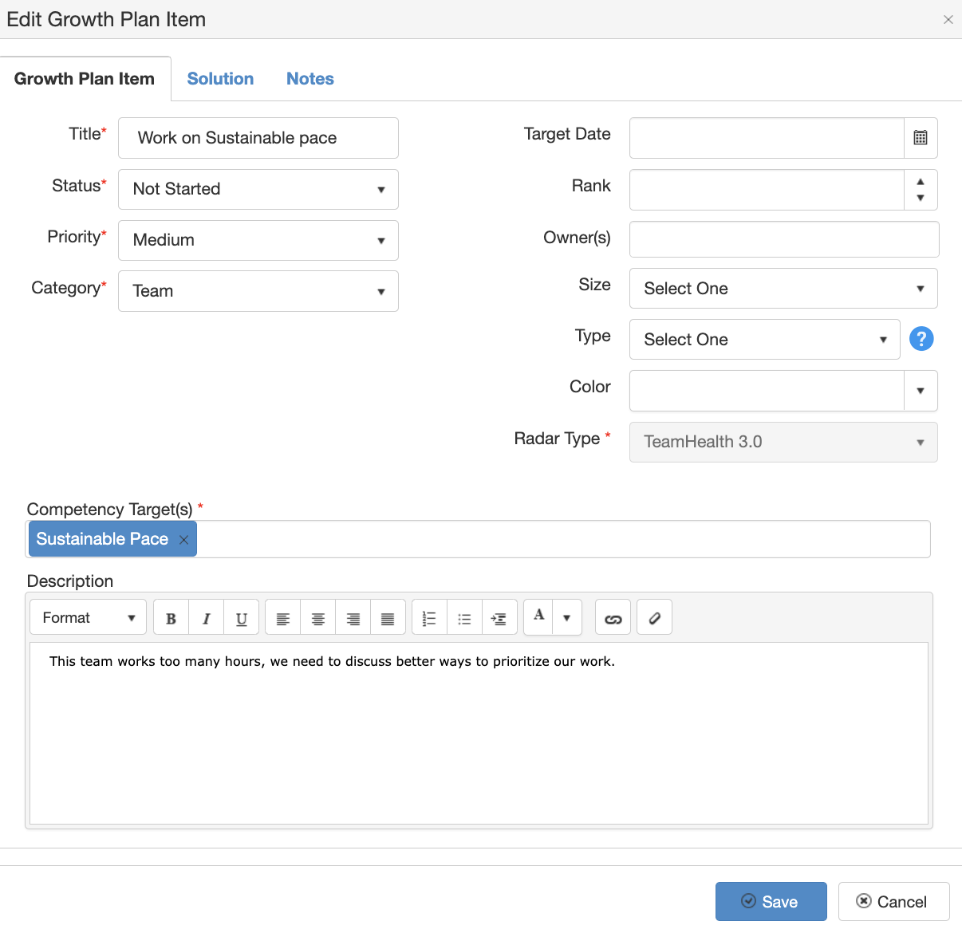This screenshot has width=962, height=933.
Task: Click the Title input field
Action: click(x=258, y=138)
